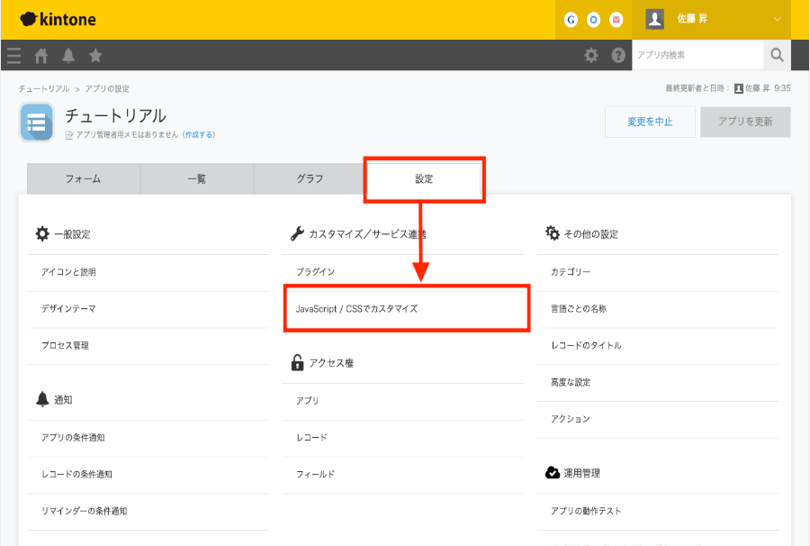Select the 一覧 tab
The height and width of the screenshot is (546, 810).
[x=196, y=178]
